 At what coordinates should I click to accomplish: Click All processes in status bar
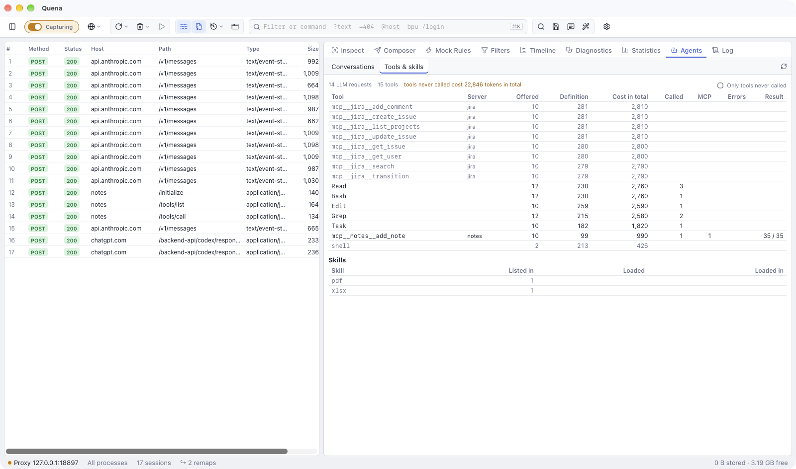(107, 463)
